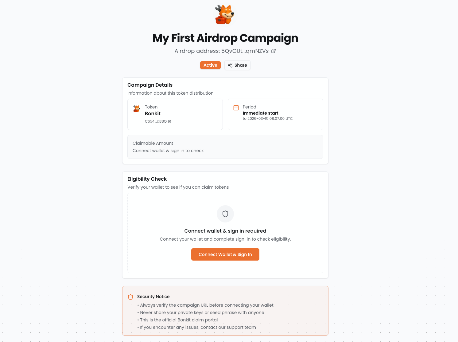This screenshot has height=342, width=458.
Task: Click the Bonkit fox mascot logo
Action: pyautogui.click(x=225, y=14)
